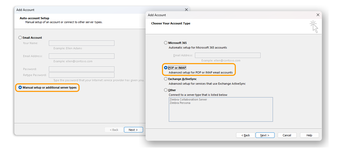Open Help for account type selection

click(309, 135)
